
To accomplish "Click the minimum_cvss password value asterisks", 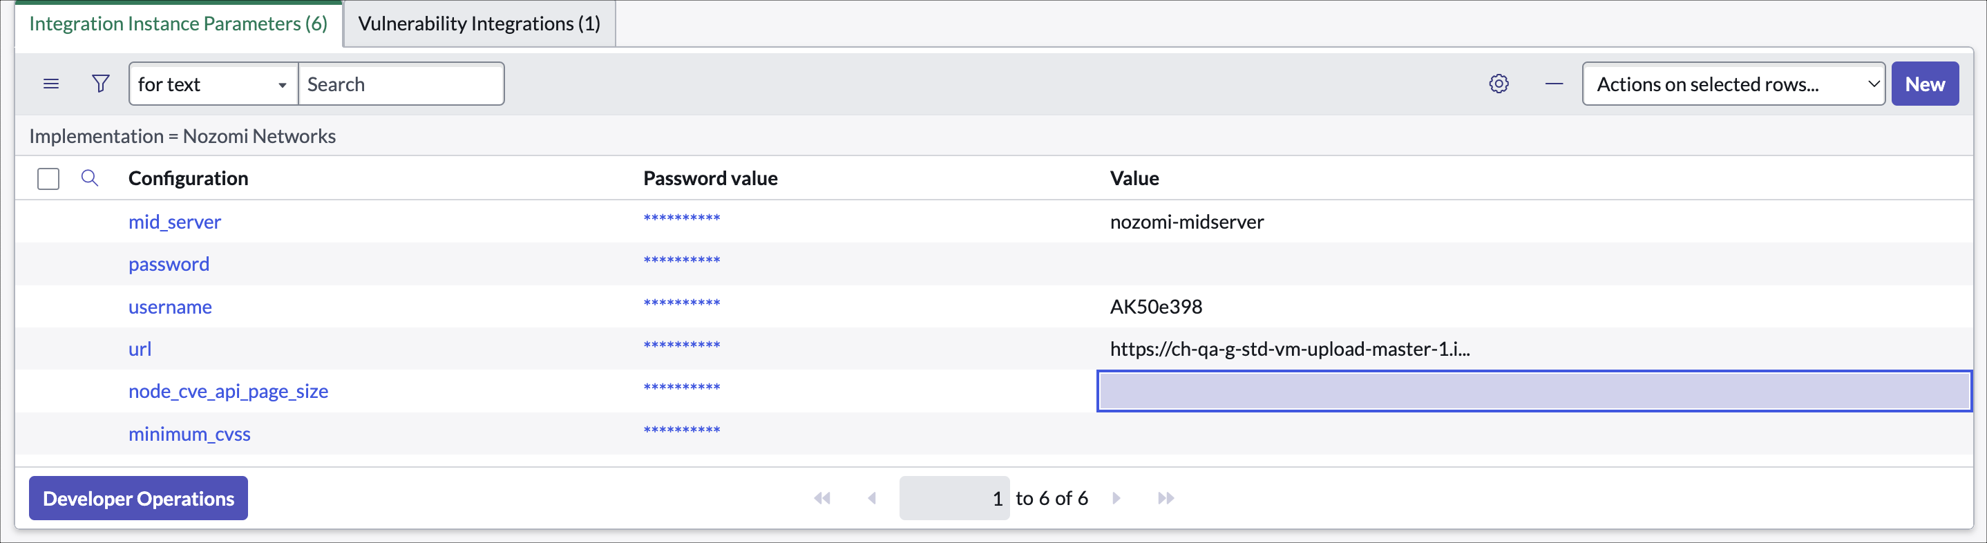I will click(682, 431).
